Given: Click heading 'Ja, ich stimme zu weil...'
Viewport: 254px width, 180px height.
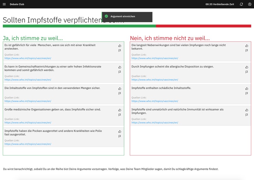Looking at the screenshot, I should [33, 38].
